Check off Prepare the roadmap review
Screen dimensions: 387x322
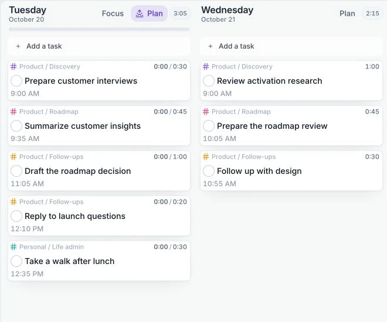point(209,126)
